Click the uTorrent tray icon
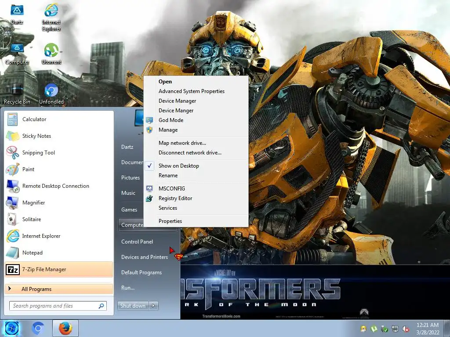450x337 pixels. [374, 329]
